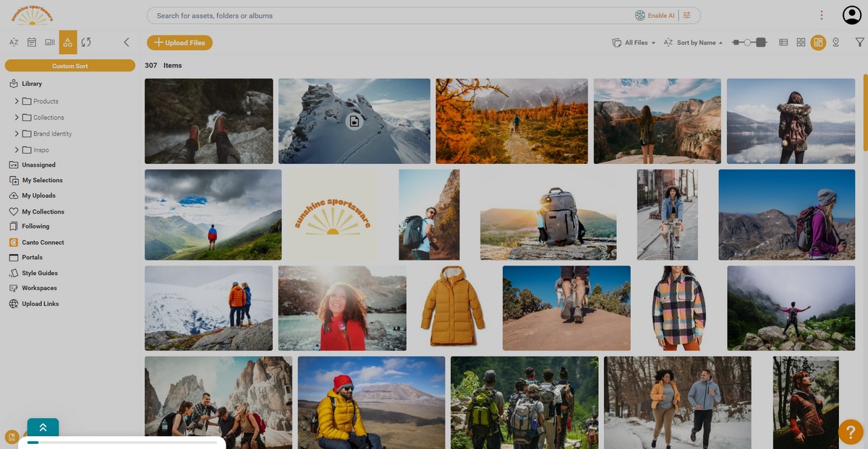Toggle sort direction beside Sort by Name
Image resolution: width=868 pixels, height=449 pixels.
pos(720,43)
